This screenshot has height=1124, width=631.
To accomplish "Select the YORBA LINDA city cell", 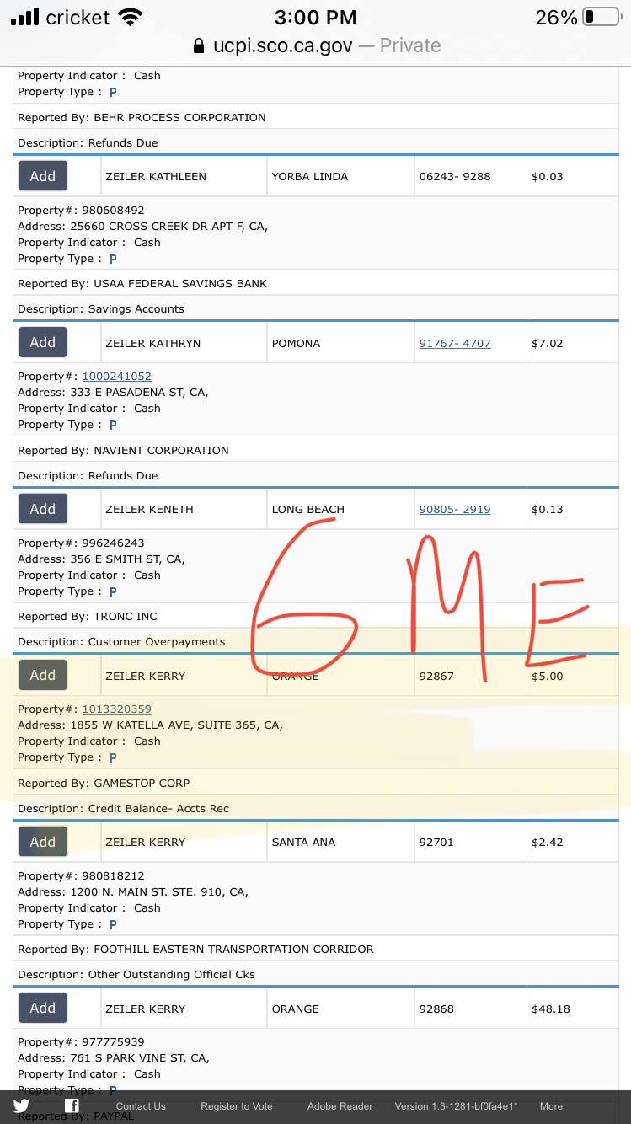I will [341, 176].
